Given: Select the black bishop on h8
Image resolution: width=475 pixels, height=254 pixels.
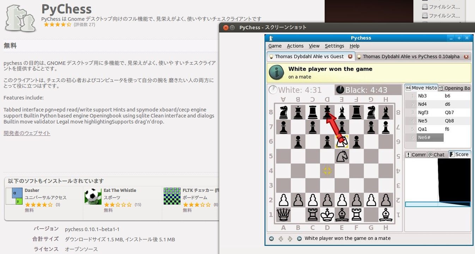Looking at the screenshot, I should coord(386,112).
